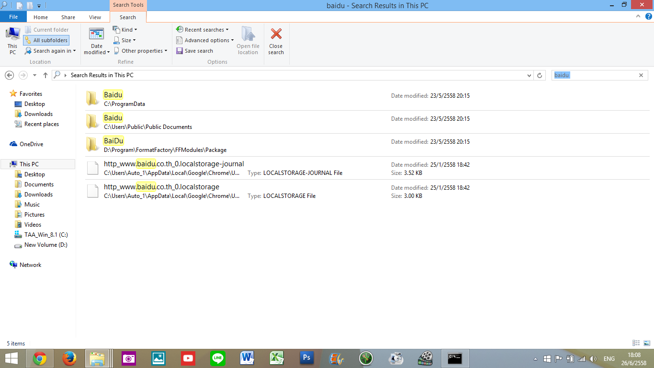The image size is (654, 368).
Task: Open Recent places under Favorites
Action: [42, 124]
